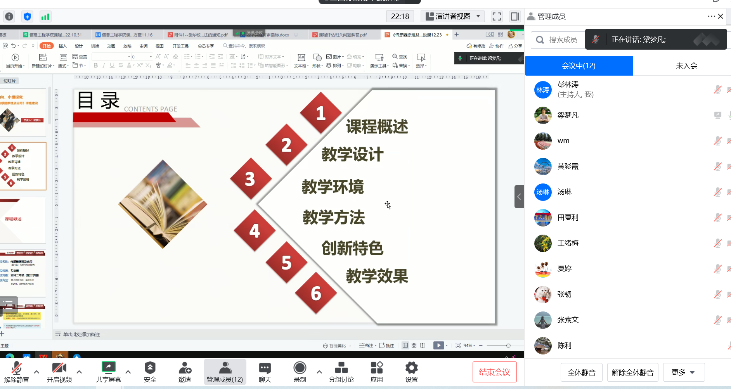Click the invite participants icon
731x389 pixels.
point(185,372)
